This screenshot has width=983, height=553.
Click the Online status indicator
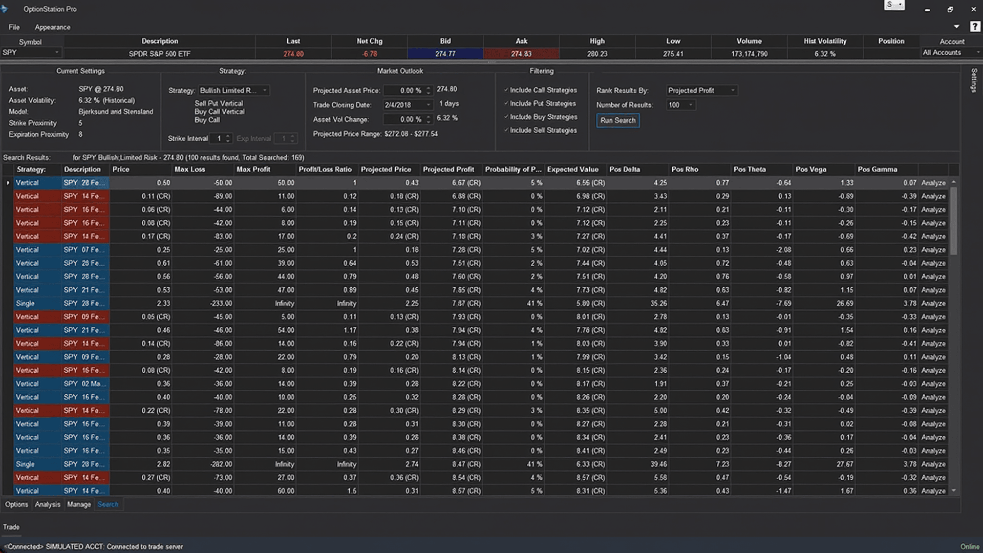tap(970, 547)
